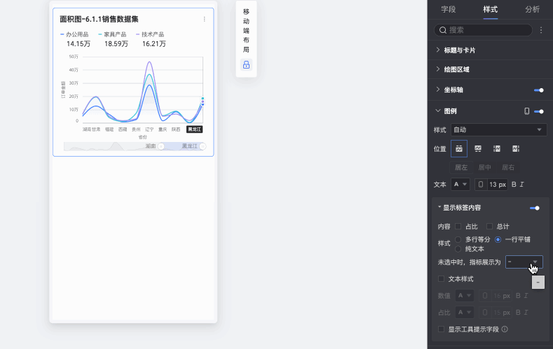Click the 居中 alignment button

(x=484, y=167)
